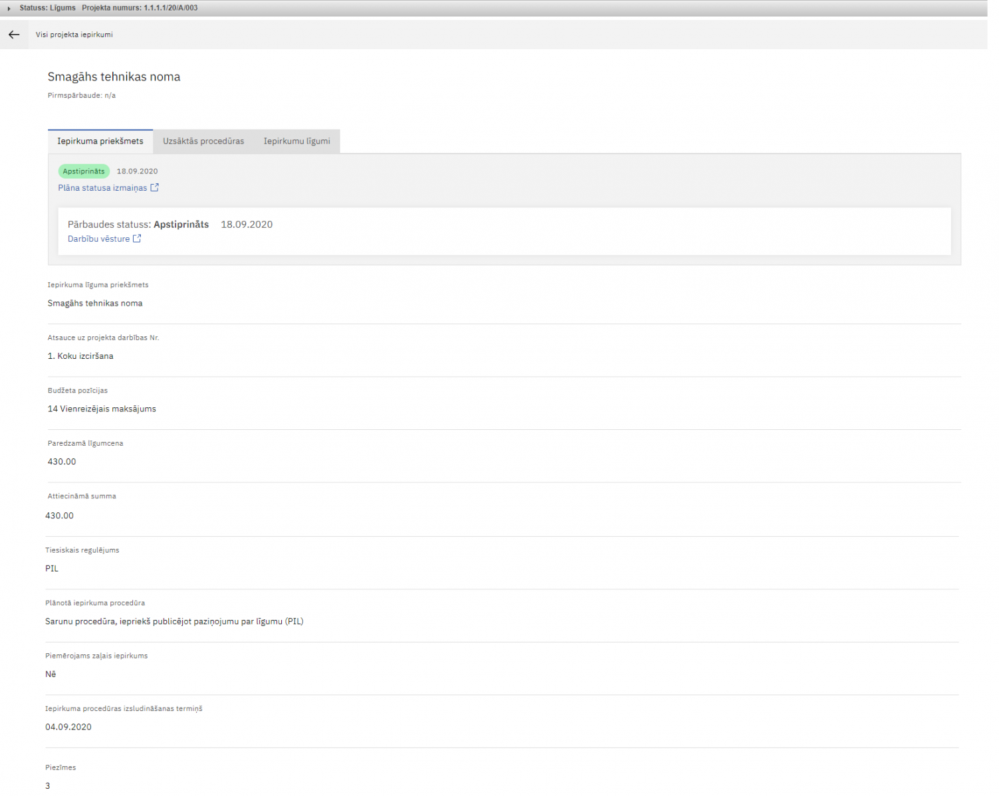This screenshot has height=796, width=999.
Task: Click the Projekta numurs 1.1.1.1/20/A/003 text
Action: click(x=140, y=8)
